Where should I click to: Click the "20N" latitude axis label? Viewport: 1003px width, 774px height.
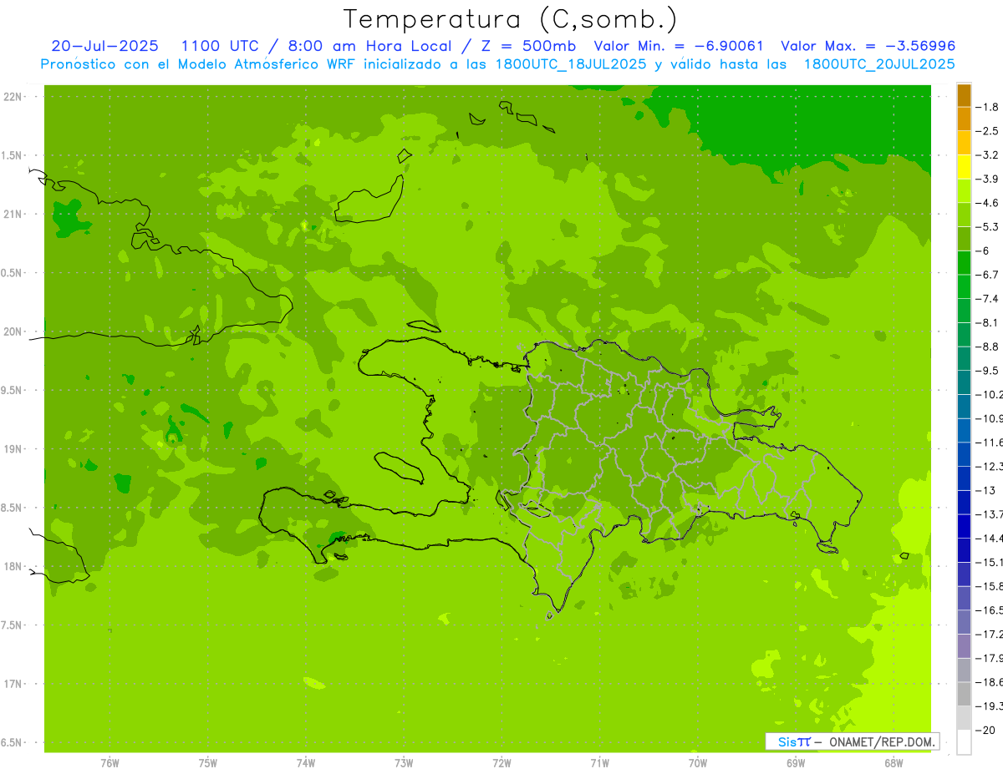(13, 331)
